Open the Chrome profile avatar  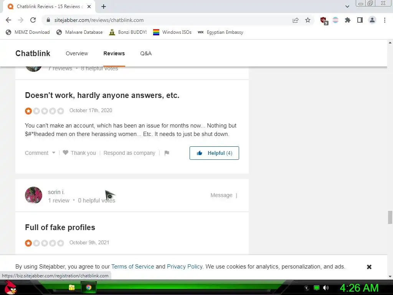372,20
